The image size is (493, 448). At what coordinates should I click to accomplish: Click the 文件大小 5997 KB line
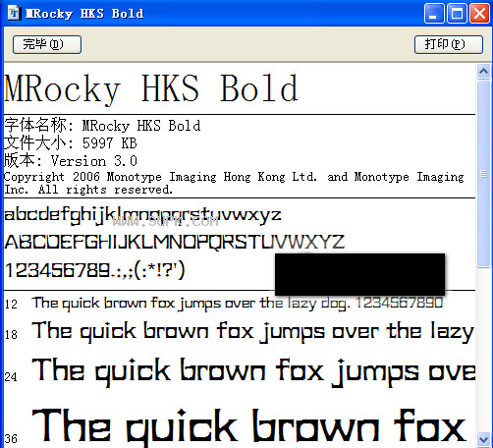pyautogui.click(x=71, y=143)
